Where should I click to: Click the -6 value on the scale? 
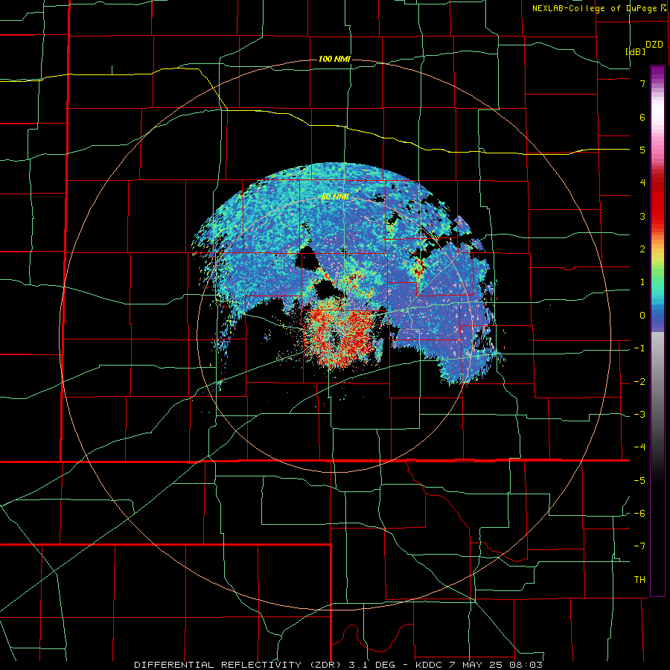coord(639,514)
